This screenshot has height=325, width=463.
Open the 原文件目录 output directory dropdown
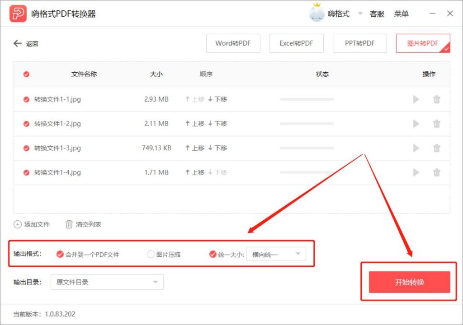pos(107,282)
